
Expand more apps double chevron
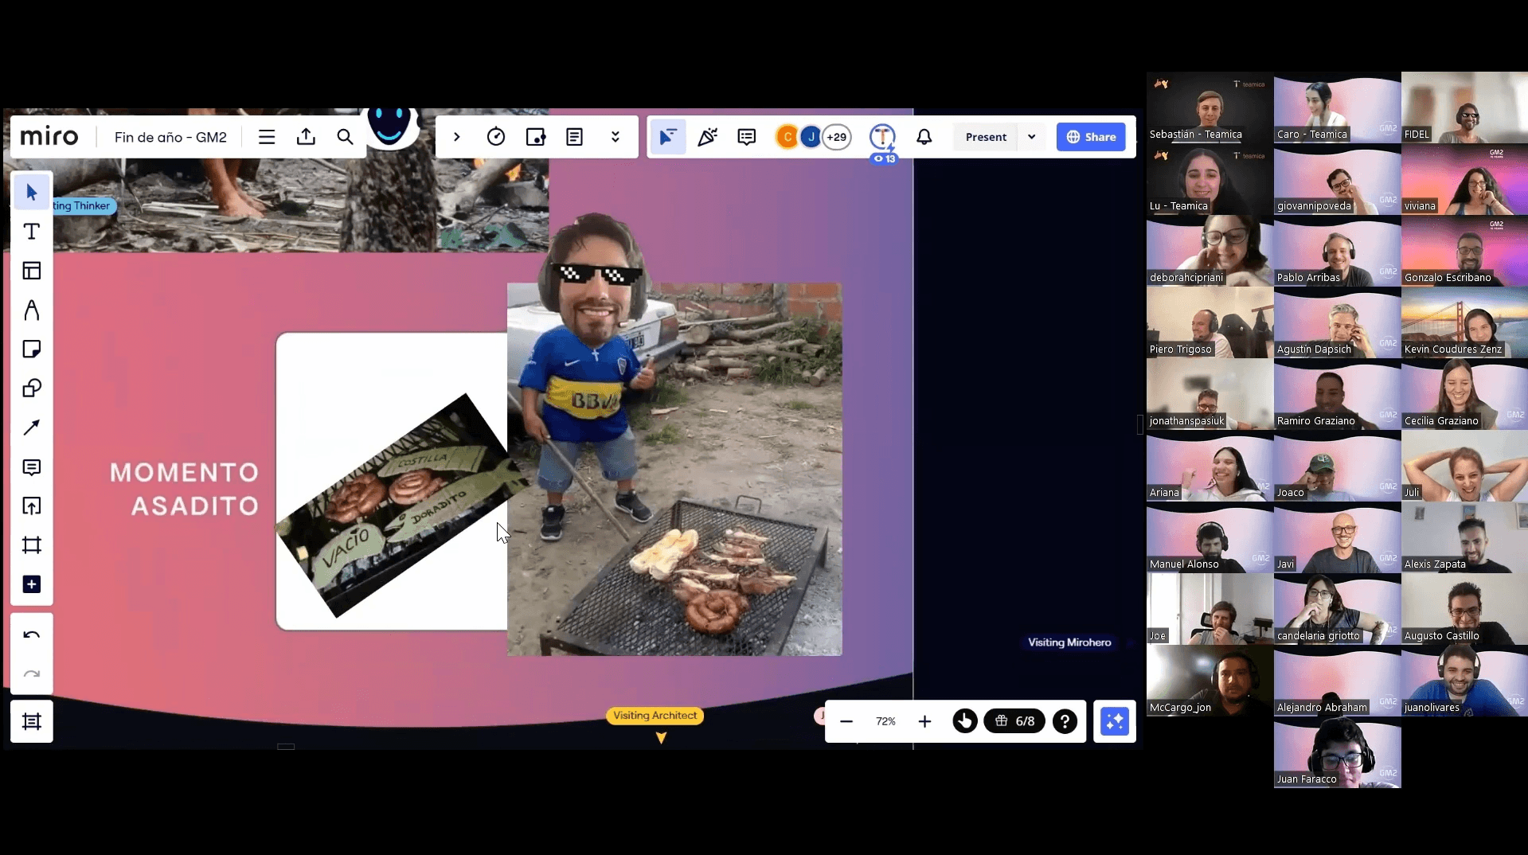click(x=615, y=137)
